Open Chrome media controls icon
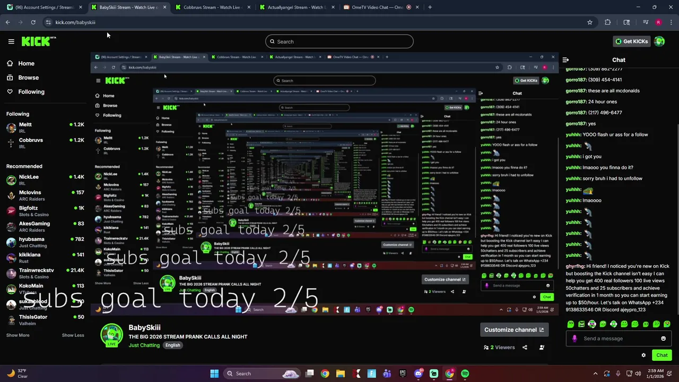 tap(646, 22)
